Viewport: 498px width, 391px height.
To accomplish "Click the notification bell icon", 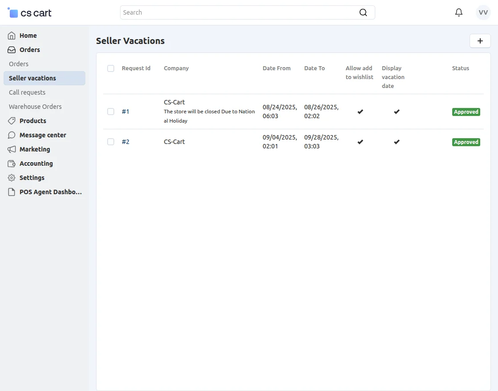I will (x=459, y=12).
